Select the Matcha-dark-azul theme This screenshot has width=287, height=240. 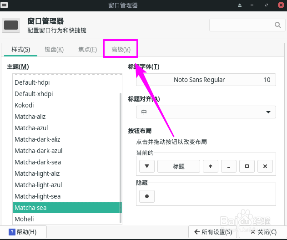(67, 151)
